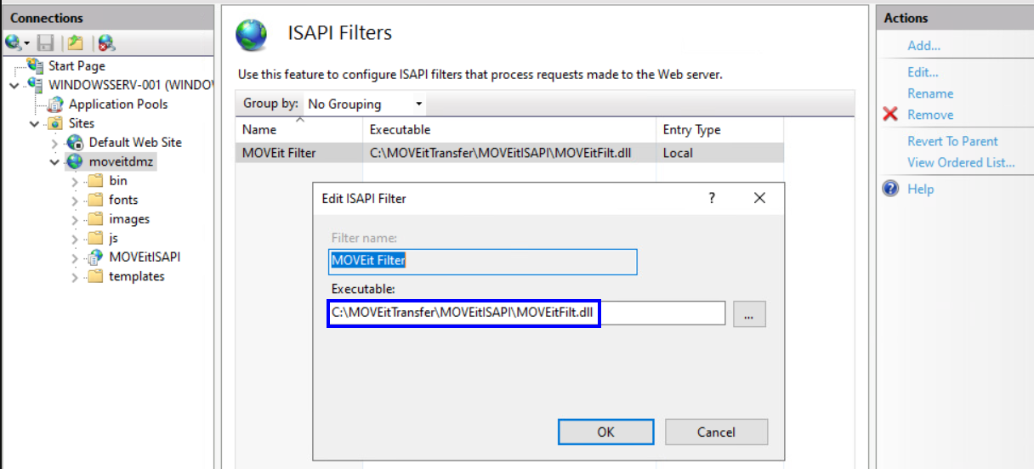Expand the fonts folder node
Screen dimensions: 1034x469
[75, 201]
